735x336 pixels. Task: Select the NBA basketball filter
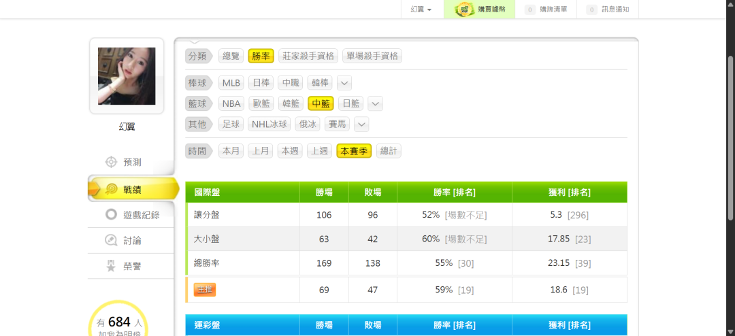tap(231, 103)
